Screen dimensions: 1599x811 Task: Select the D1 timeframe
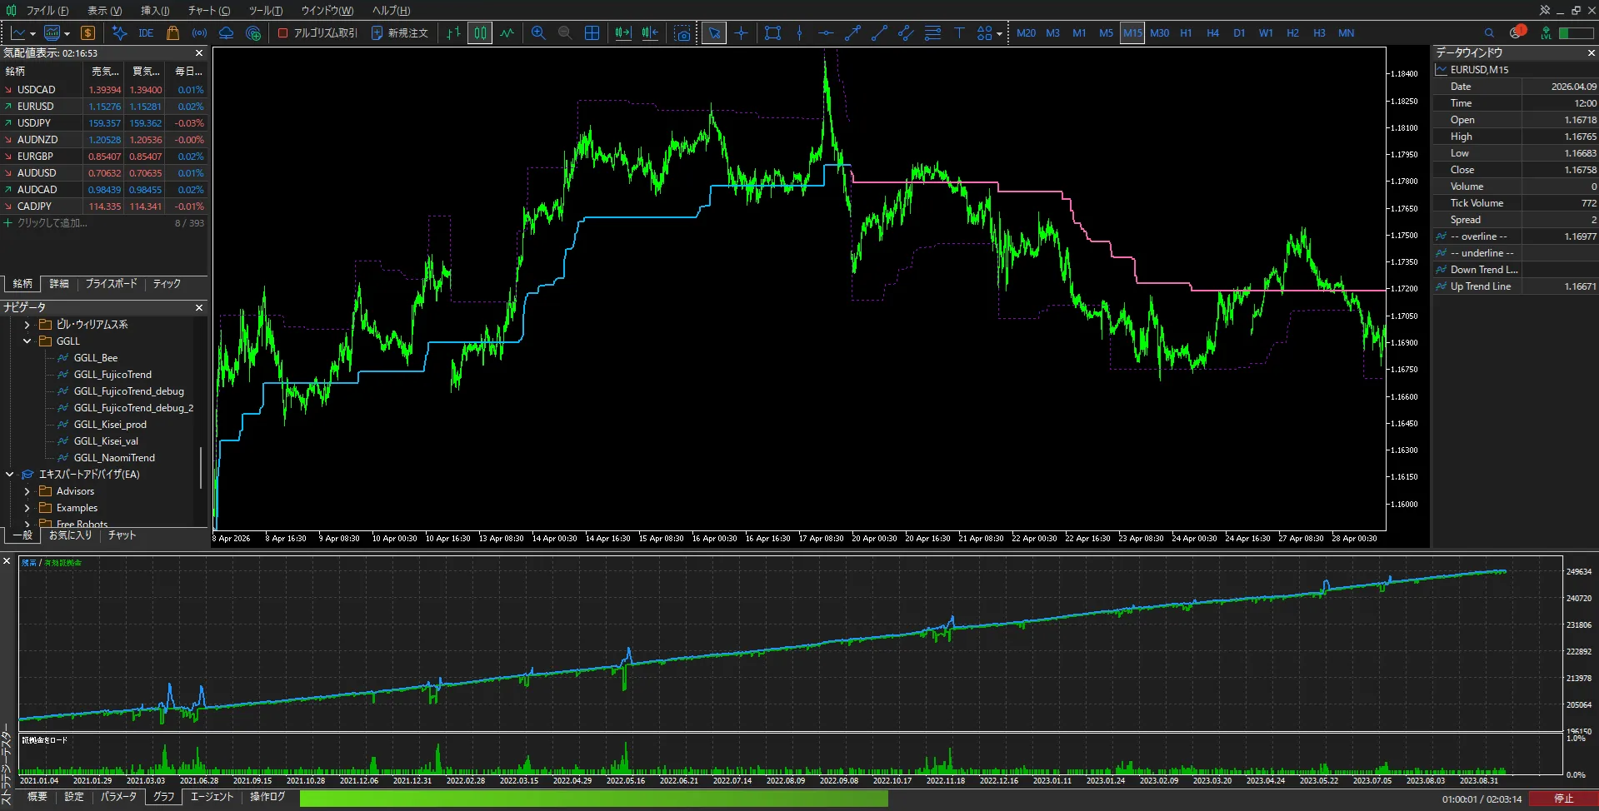click(1239, 33)
